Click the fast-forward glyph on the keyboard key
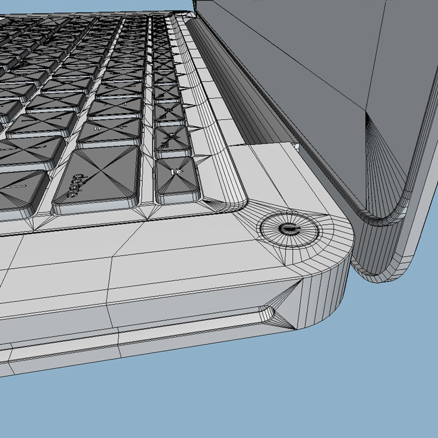The width and height of the screenshot is (438, 438). coord(176,172)
